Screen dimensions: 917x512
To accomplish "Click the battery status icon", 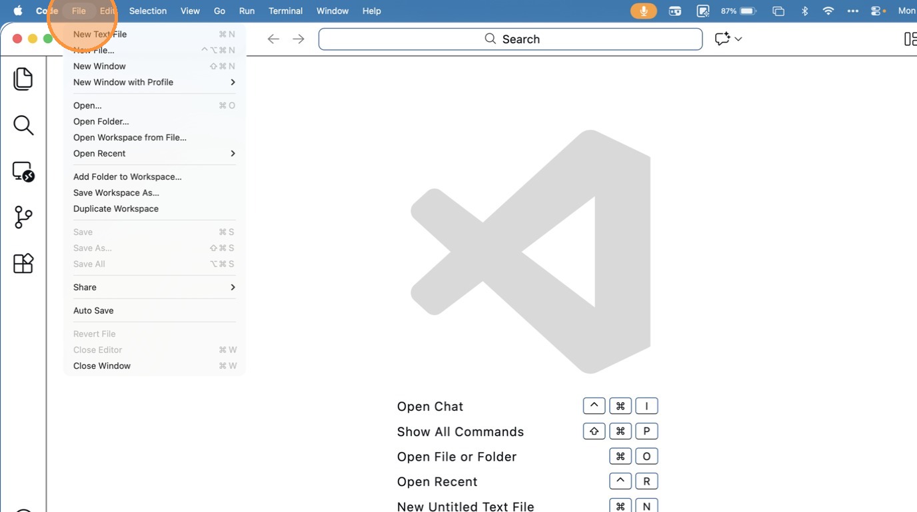I will coord(748,11).
